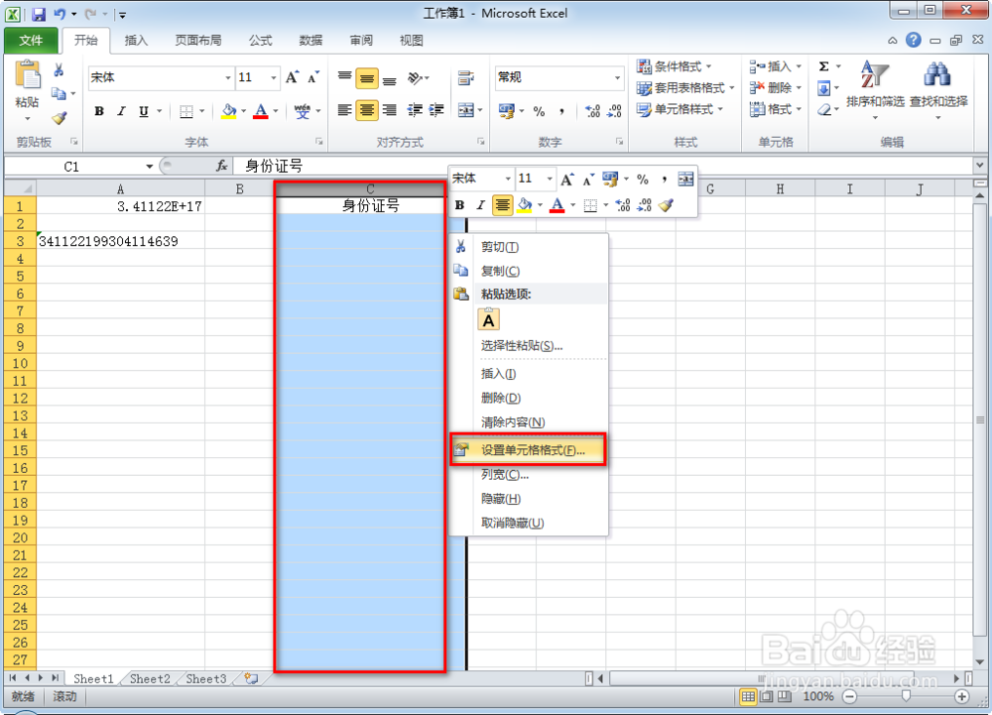
Task: Click the AutoSum Σ icon
Action: pyautogui.click(x=825, y=64)
